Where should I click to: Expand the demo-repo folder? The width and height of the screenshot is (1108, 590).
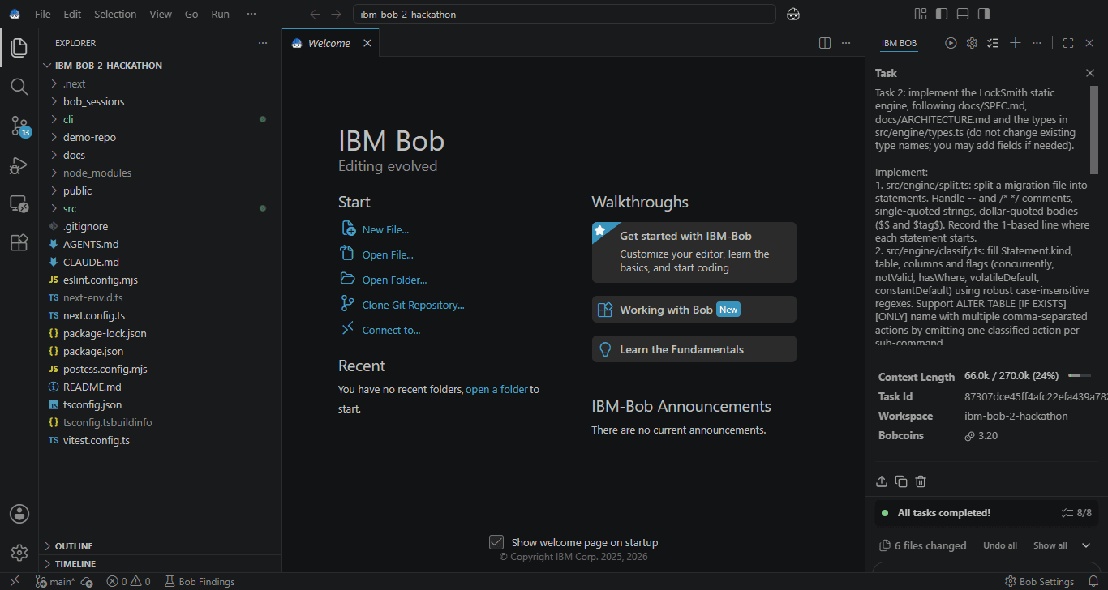pyautogui.click(x=161, y=137)
